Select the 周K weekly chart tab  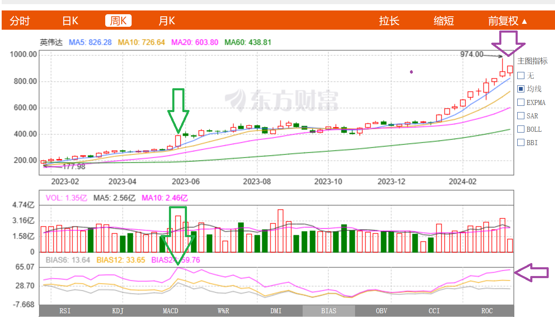pyautogui.click(x=118, y=21)
